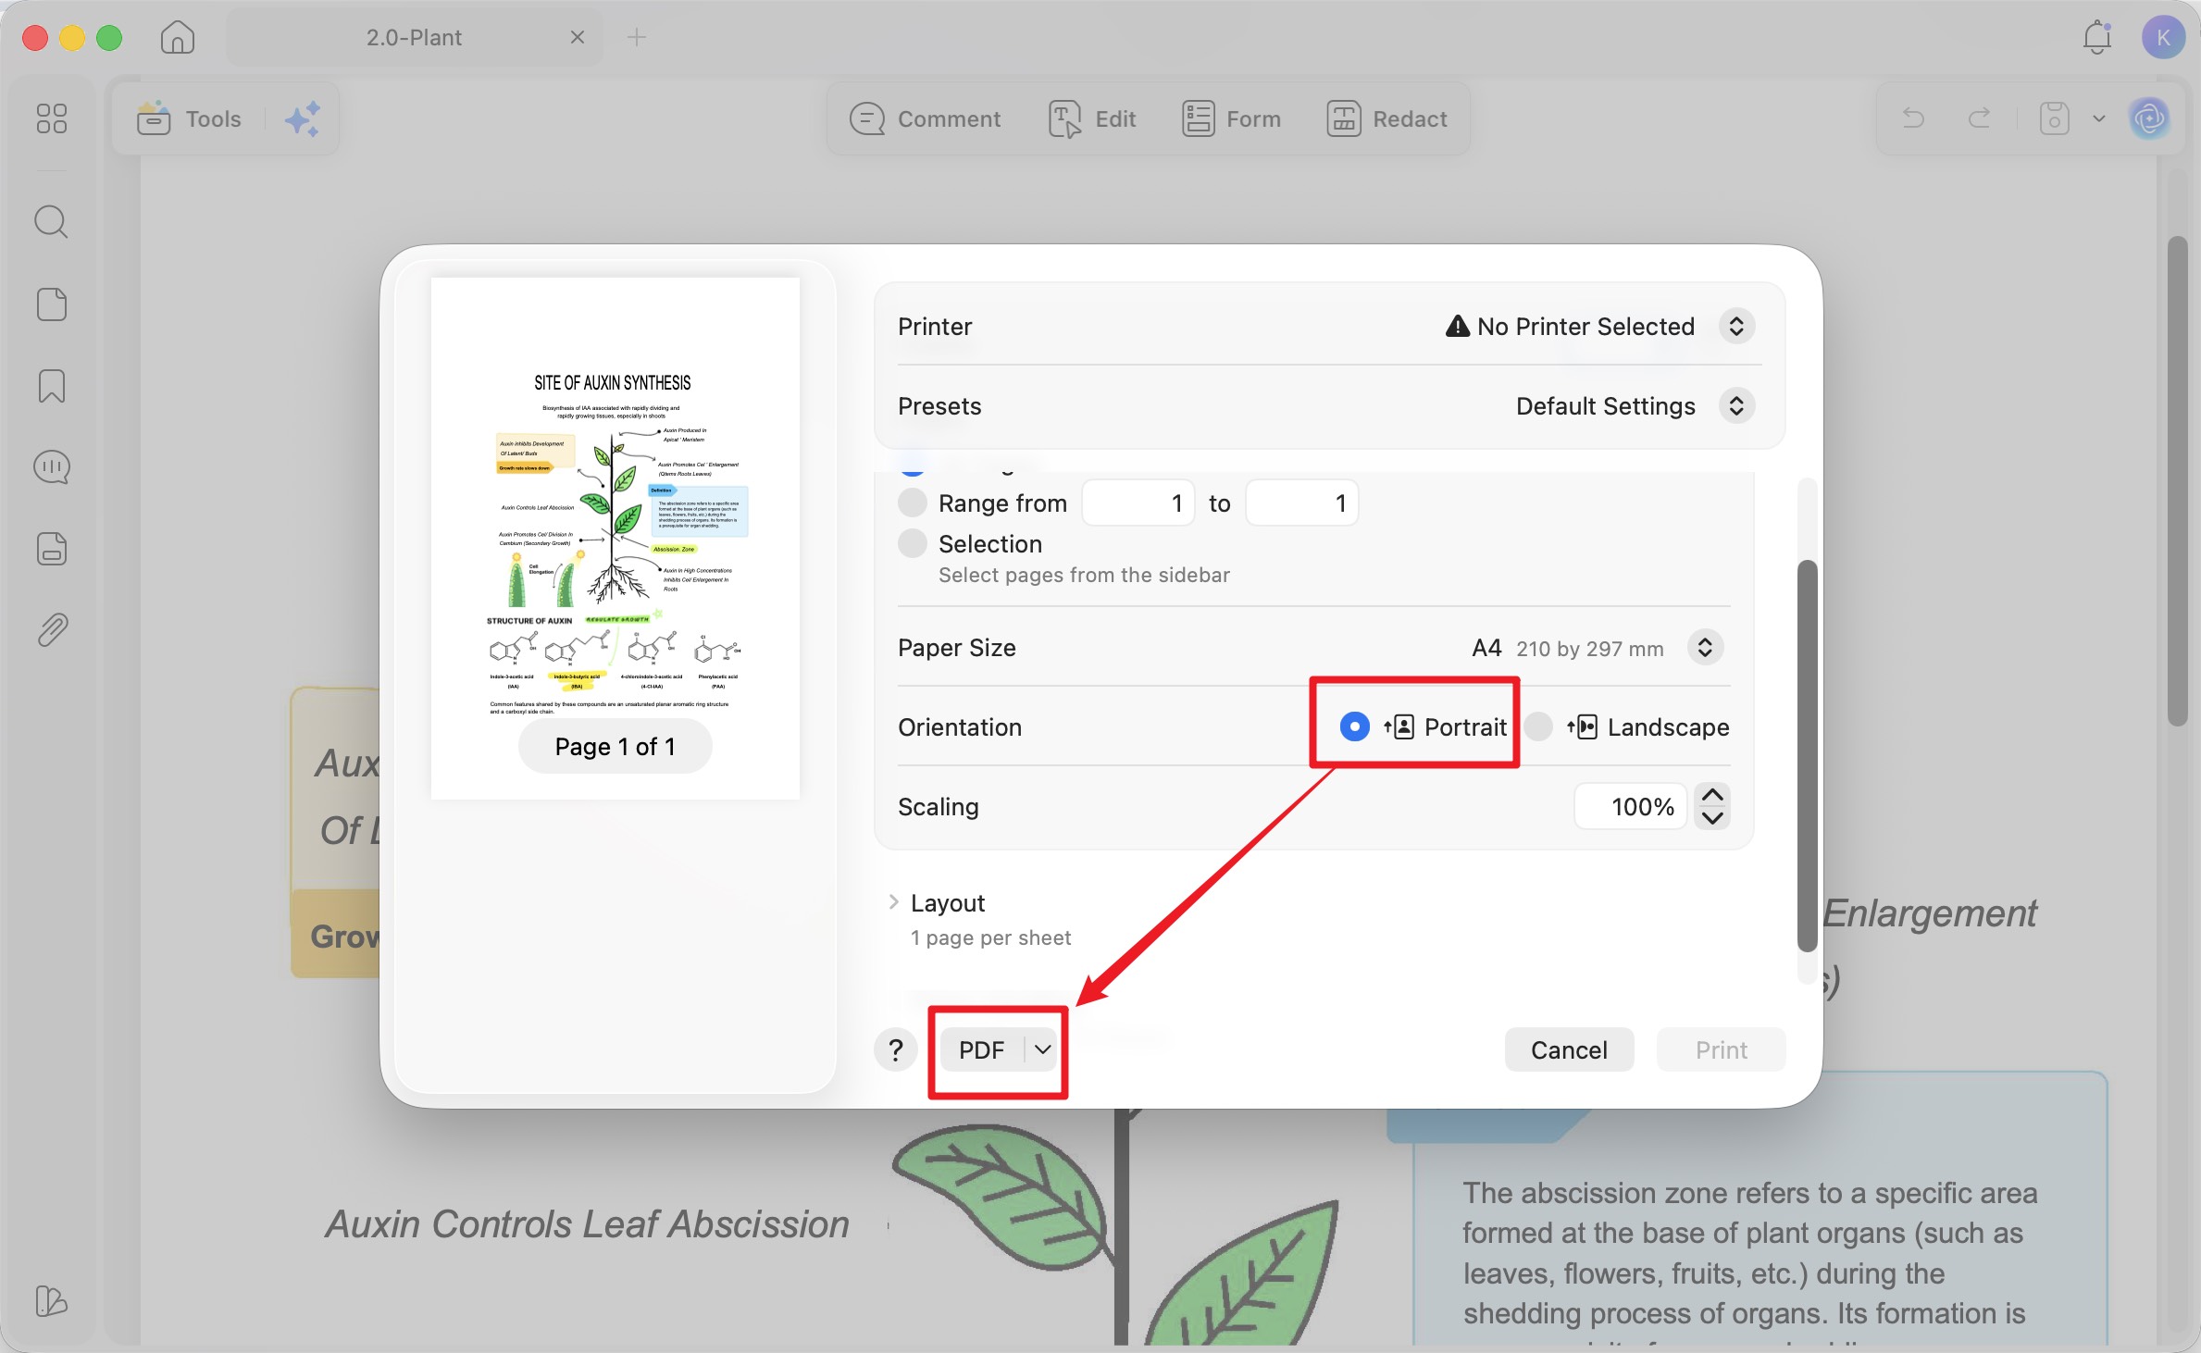Open the PDF dropdown arrow
2201x1353 pixels.
pos(1042,1049)
